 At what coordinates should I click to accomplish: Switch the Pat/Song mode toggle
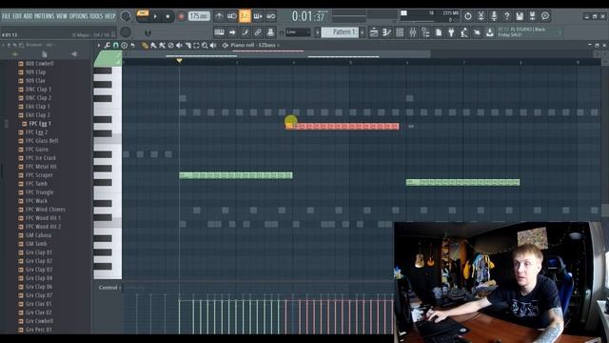pyautogui.click(x=143, y=16)
